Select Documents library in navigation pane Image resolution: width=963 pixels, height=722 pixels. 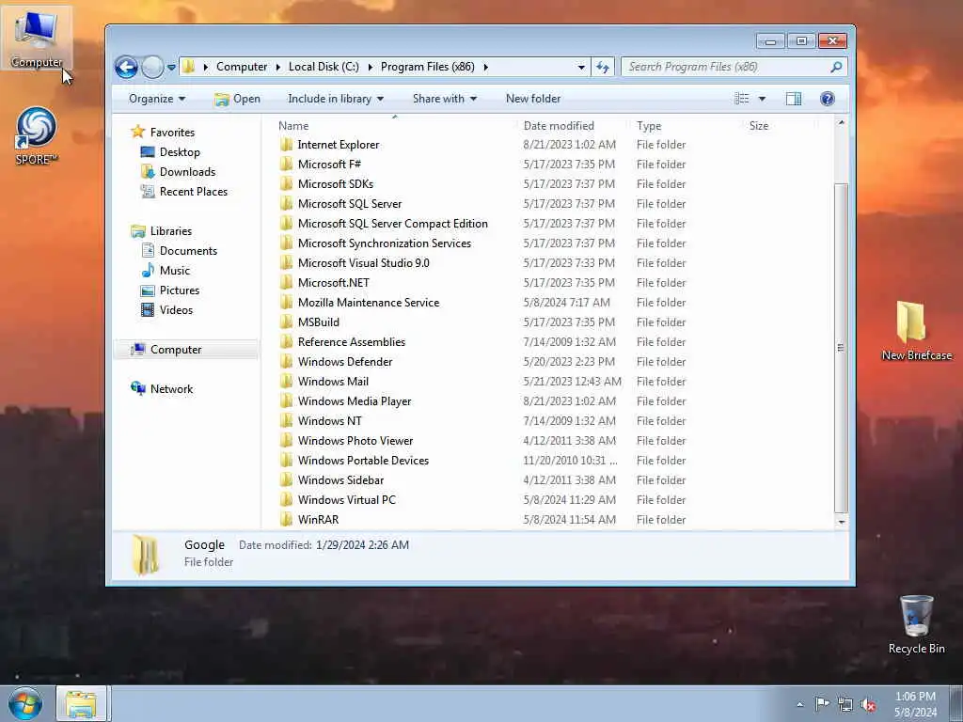[179, 250]
